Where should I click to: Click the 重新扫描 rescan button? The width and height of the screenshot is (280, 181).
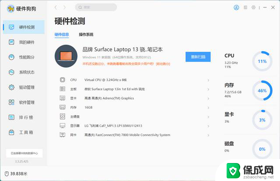(x=198, y=57)
